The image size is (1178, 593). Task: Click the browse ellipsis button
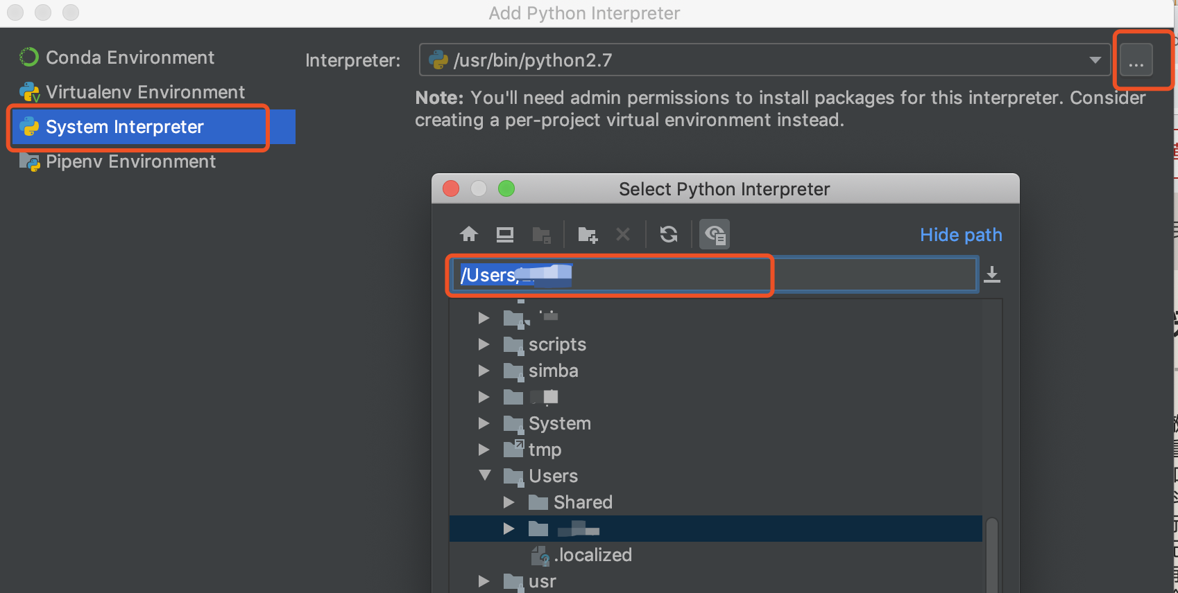click(1136, 60)
